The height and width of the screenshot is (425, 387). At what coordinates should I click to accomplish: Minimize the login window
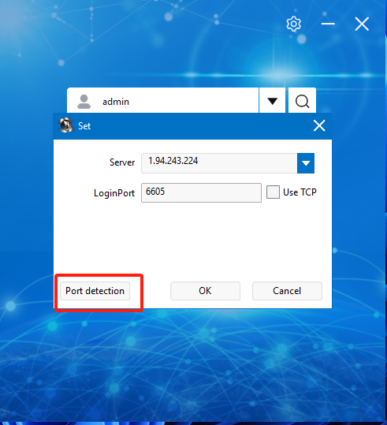(328, 24)
